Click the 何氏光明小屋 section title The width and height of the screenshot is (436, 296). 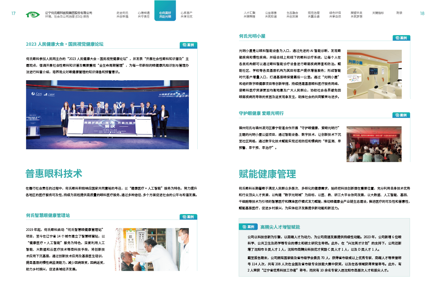coord(252,36)
